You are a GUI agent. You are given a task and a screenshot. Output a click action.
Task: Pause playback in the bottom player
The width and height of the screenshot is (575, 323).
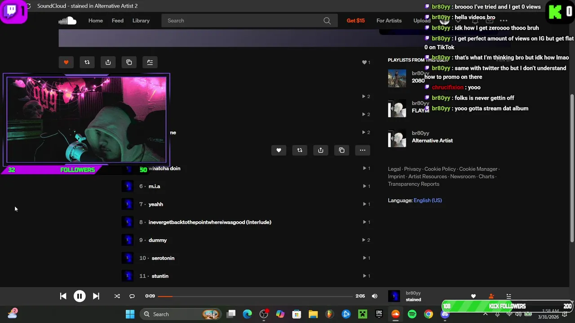click(x=80, y=296)
